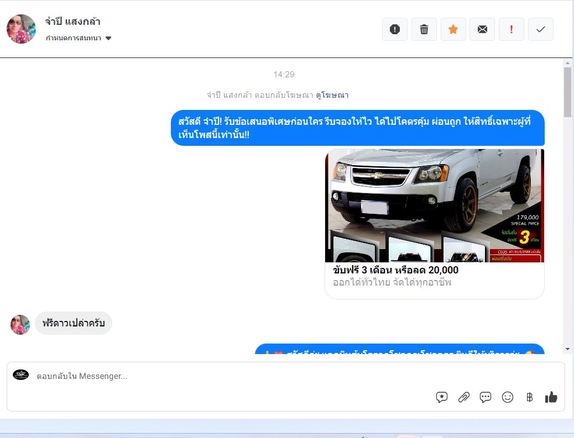This screenshot has height=438, width=574.
Task: Send a thumbs-up like
Action: coord(551,397)
